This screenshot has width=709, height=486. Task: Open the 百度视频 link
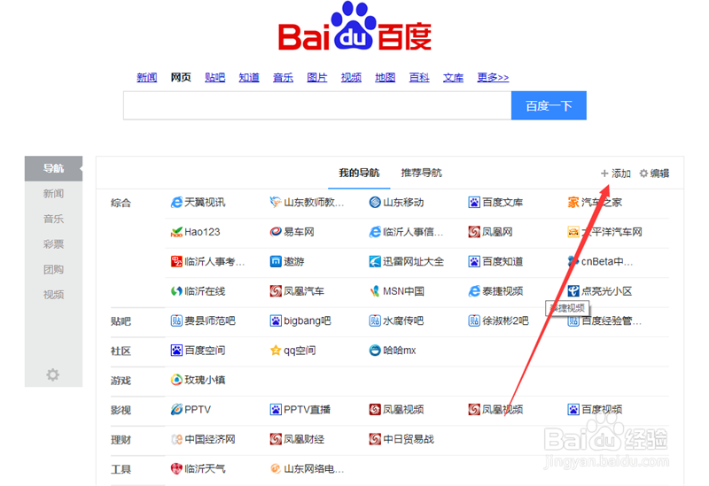tap(602, 410)
